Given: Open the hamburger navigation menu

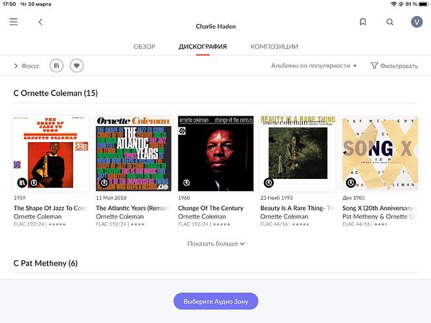Looking at the screenshot, I should pos(14,22).
